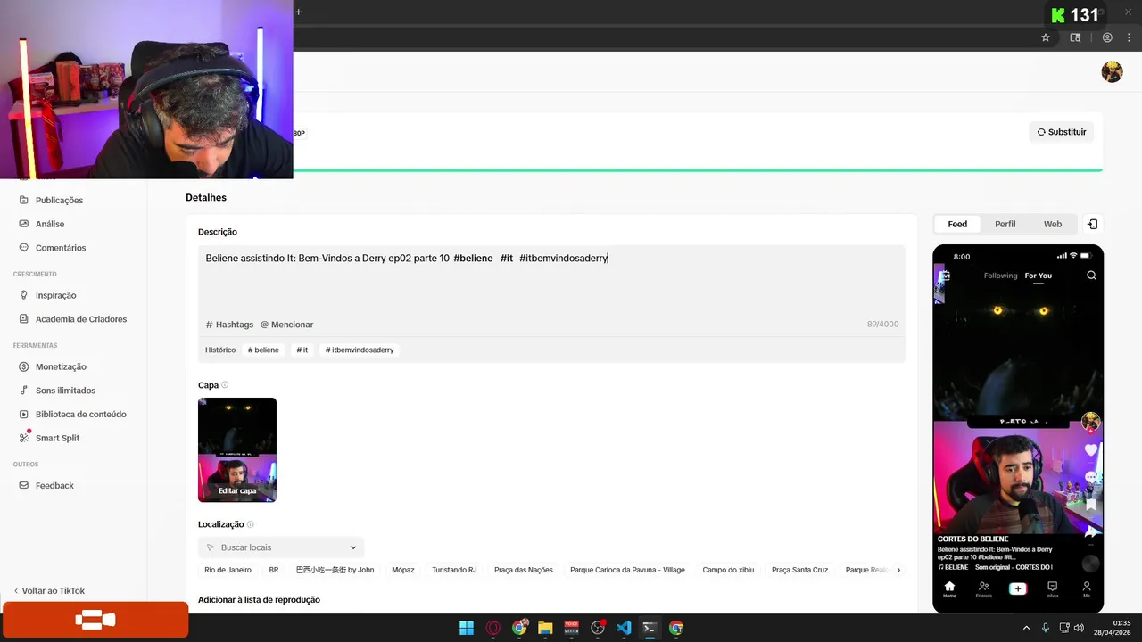Open Visual Studio Code from taskbar
This screenshot has height=642, width=1142.
(624, 628)
